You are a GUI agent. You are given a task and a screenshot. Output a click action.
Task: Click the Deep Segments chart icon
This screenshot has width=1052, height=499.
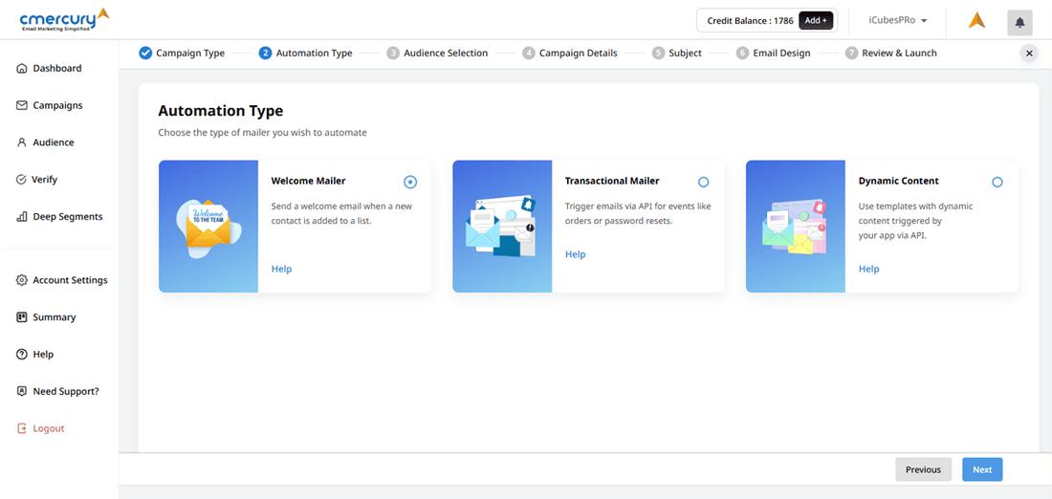tap(22, 217)
